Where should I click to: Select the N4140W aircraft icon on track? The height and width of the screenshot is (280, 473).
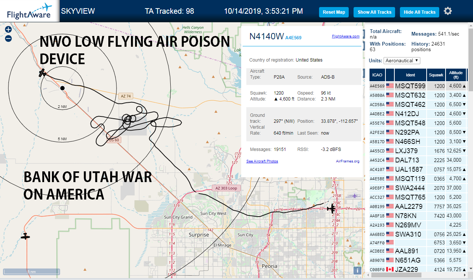click(x=42, y=73)
